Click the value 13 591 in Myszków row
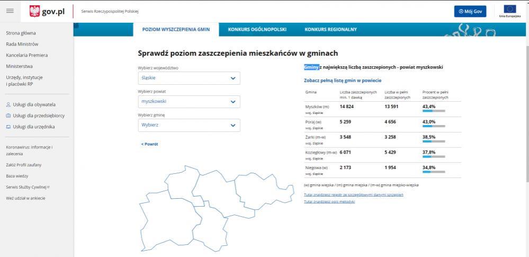The image size is (529, 257). click(391, 107)
